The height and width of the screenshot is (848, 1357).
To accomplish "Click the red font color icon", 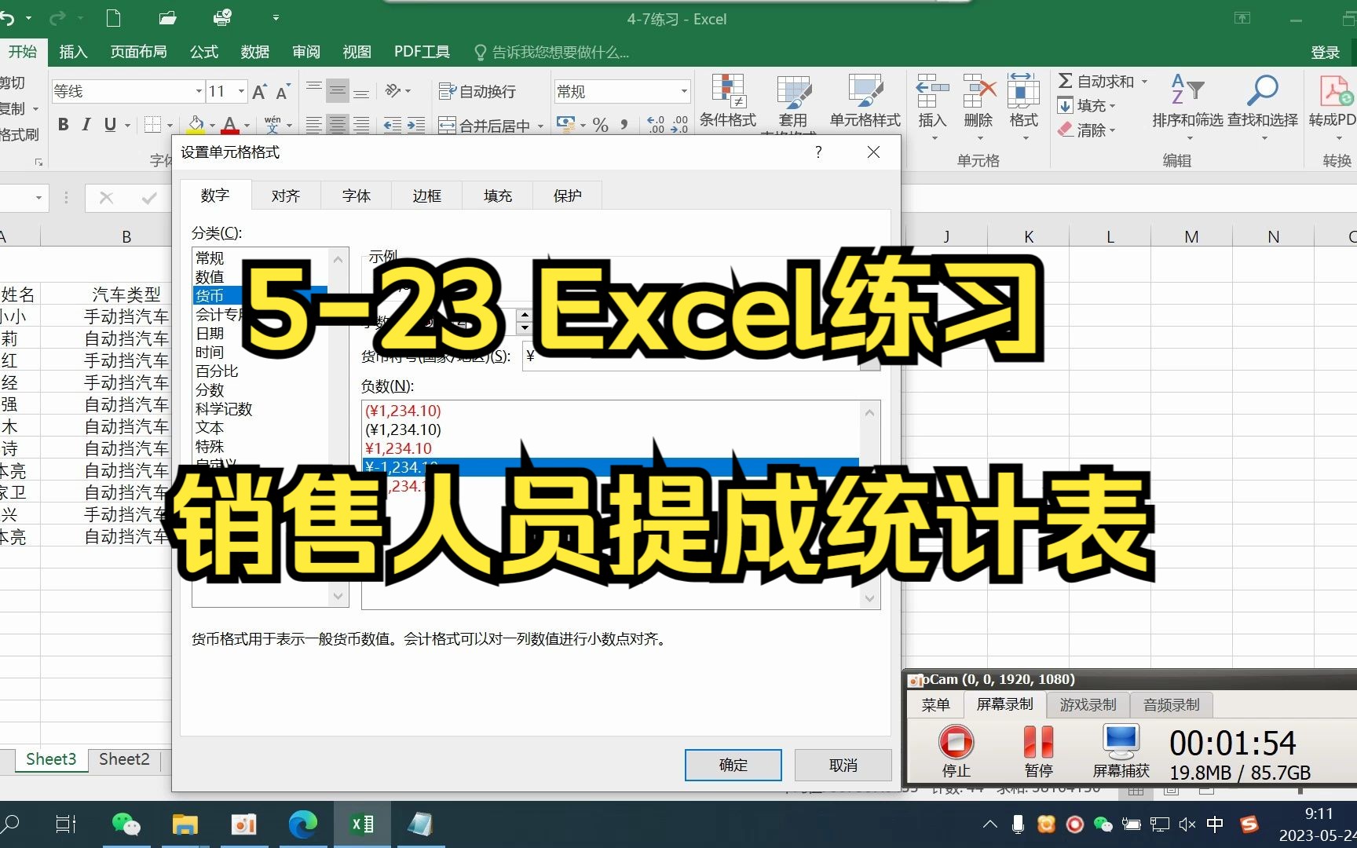I will [230, 124].
